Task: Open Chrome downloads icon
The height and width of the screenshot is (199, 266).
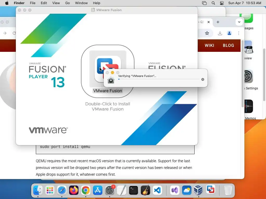Action: [x=220, y=33]
